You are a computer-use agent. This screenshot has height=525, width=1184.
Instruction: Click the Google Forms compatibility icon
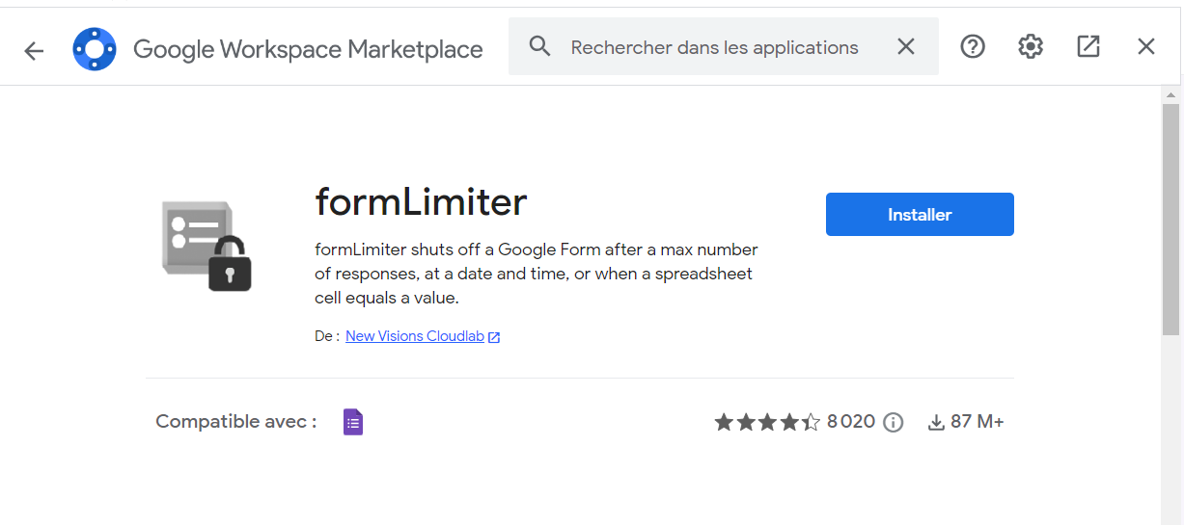(353, 422)
